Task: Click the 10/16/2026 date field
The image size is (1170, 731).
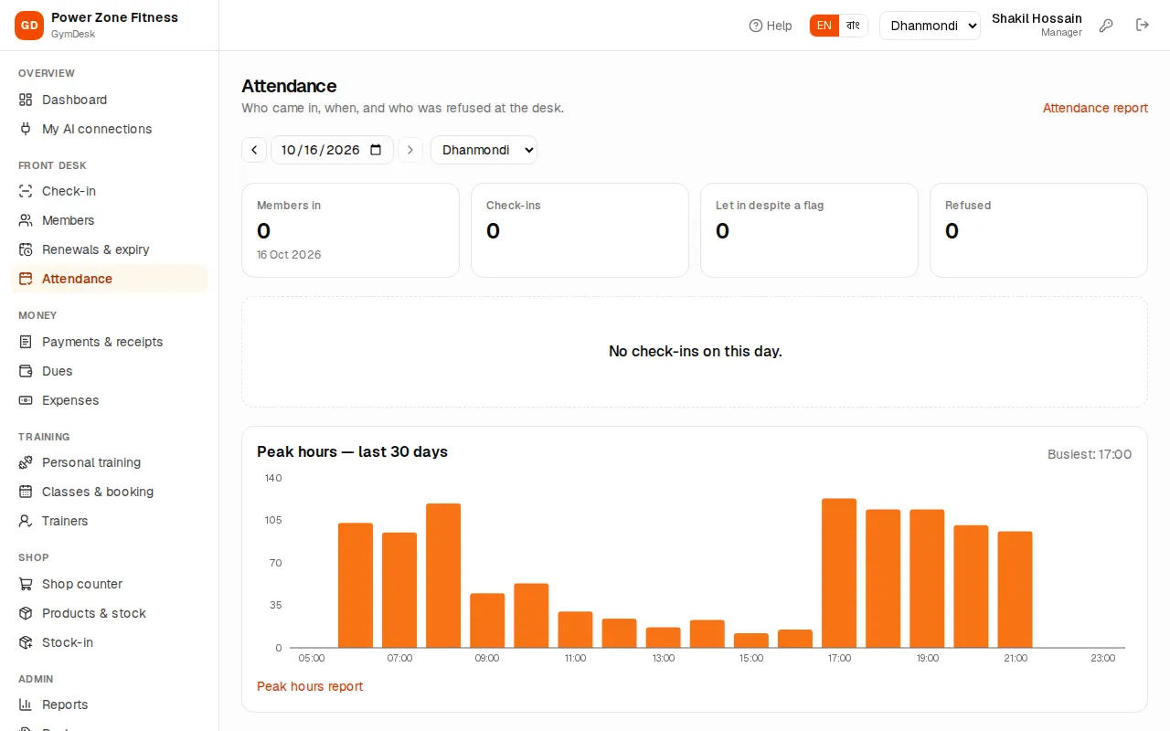Action: pyautogui.click(x=332, y=150)
